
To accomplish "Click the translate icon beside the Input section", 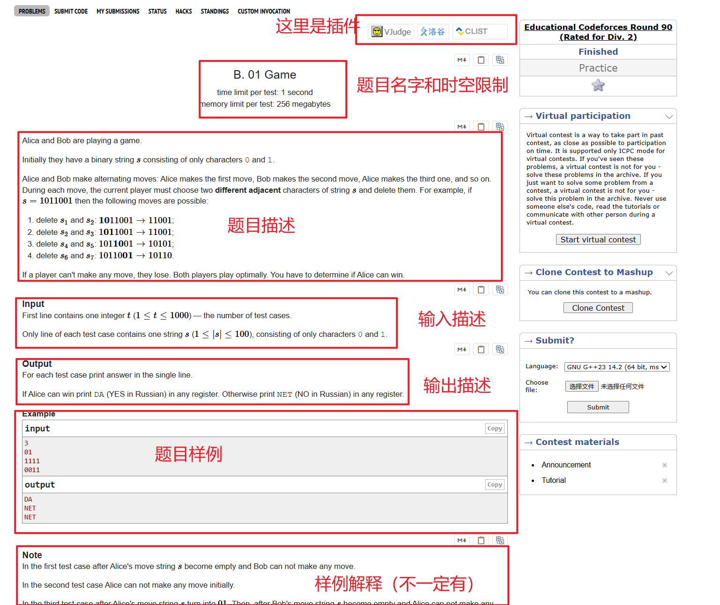I will [x=500, y=289].
